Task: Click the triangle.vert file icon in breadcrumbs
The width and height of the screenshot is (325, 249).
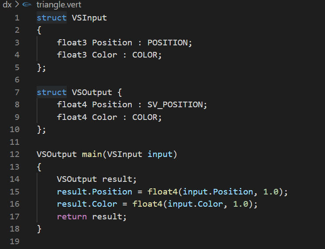Action: click(27, 5)
